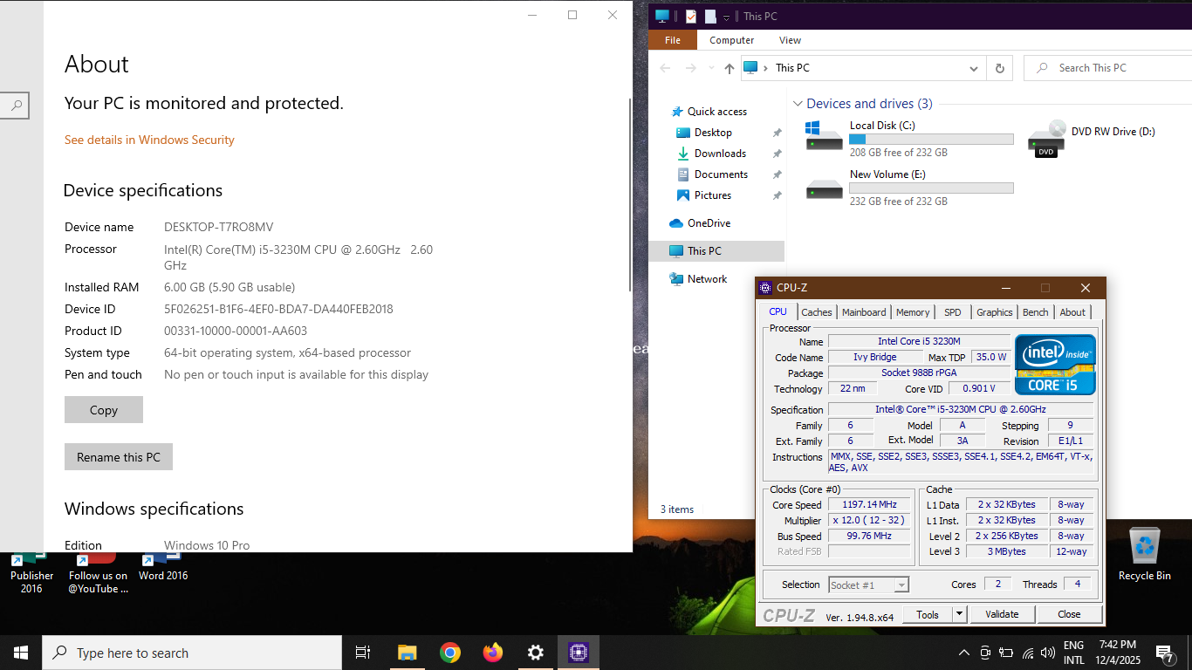1192x670 pixels.
Task: Open Google Chrome from the taskbar
Action: [450, 653]
